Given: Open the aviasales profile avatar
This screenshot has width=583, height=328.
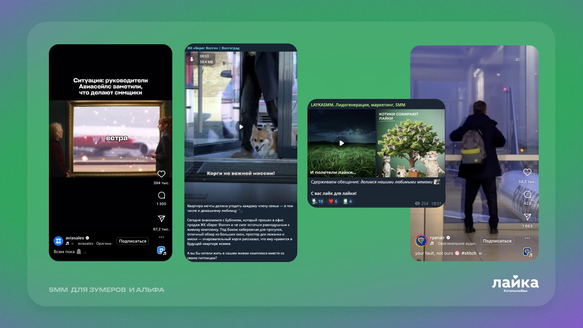Looking at the screenshot, I should click(x=58, y=241).
